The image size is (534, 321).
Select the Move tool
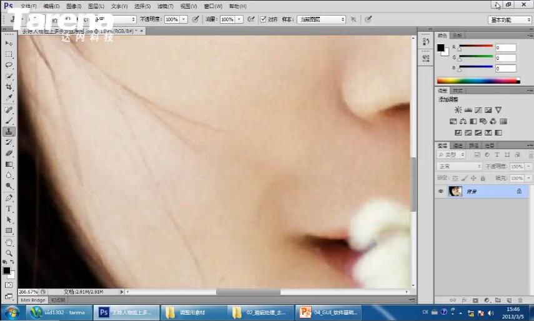tap(9, 44)
